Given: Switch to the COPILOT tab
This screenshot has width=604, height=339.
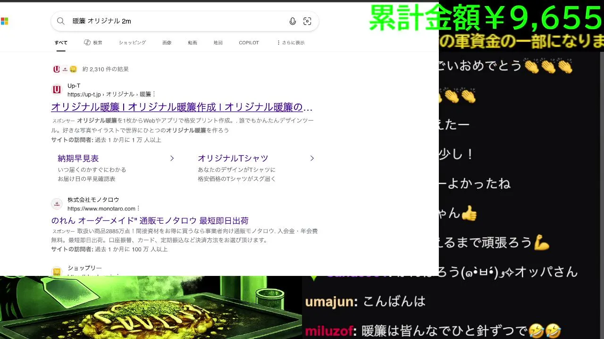Looking at the screenshot, I should pyautogui.click(x=249, y=42).
